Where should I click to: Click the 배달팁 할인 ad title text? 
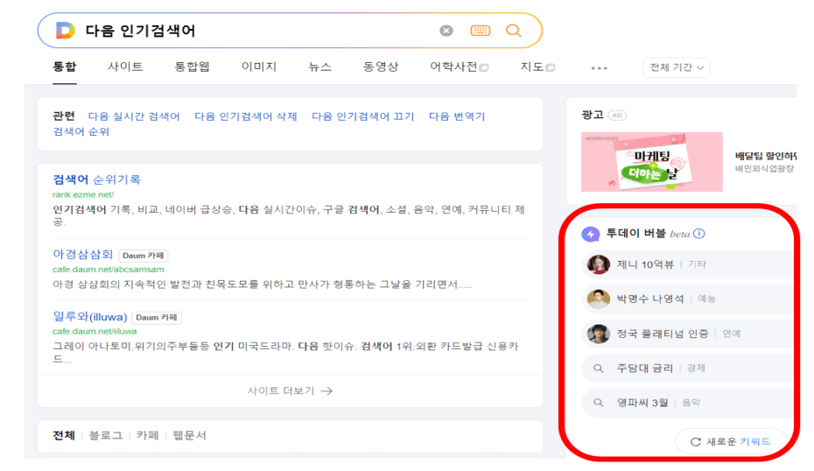tap(766, 156)
